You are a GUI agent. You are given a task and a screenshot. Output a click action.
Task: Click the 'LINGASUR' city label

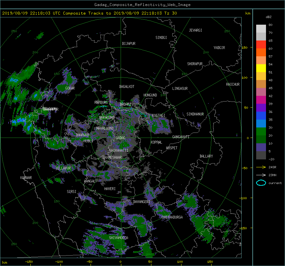180,89
